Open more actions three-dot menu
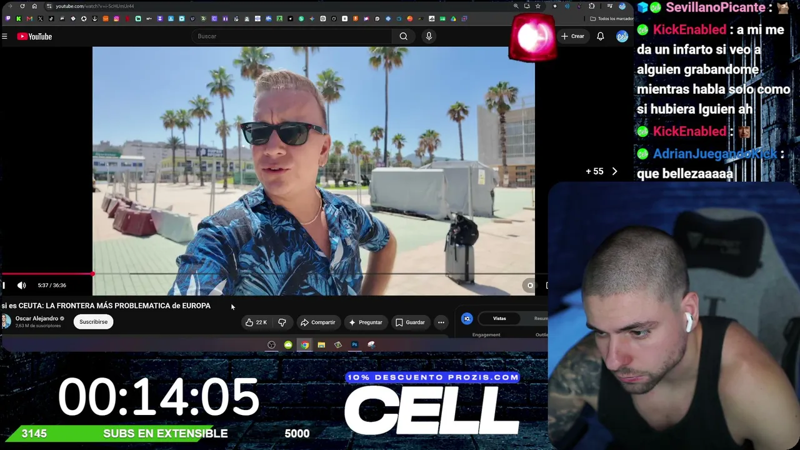The width and height of the screenshot is (800, 450). (x=441, y=322)
